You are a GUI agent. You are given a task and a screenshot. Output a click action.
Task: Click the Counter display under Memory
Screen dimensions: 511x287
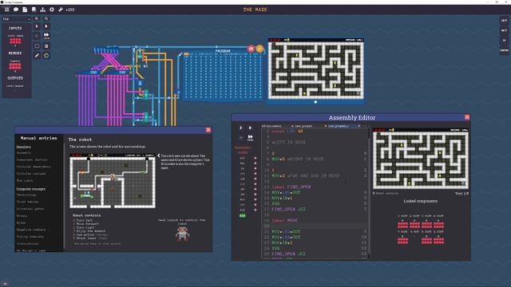pyautogui.click(x=15, y=66)
